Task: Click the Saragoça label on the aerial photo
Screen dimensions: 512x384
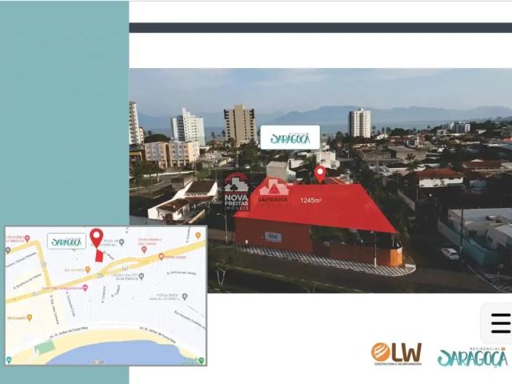Action: (290, 137)
